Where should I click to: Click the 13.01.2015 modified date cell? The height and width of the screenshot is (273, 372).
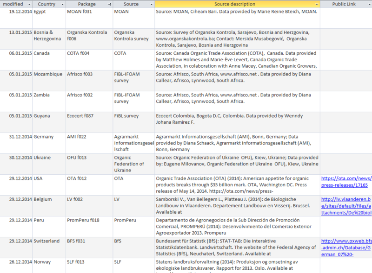click(16, 39)
